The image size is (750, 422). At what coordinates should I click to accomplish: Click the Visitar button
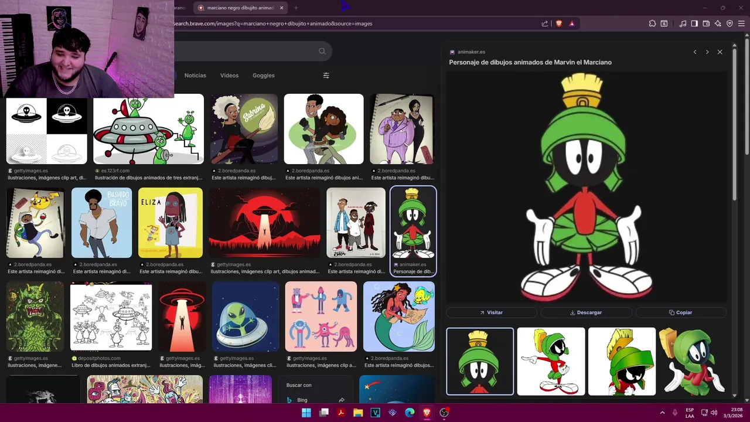(x=492, y=312)
